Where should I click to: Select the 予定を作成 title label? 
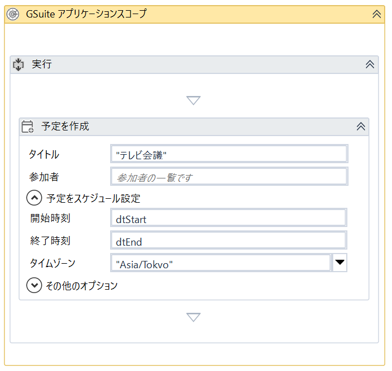65,126
